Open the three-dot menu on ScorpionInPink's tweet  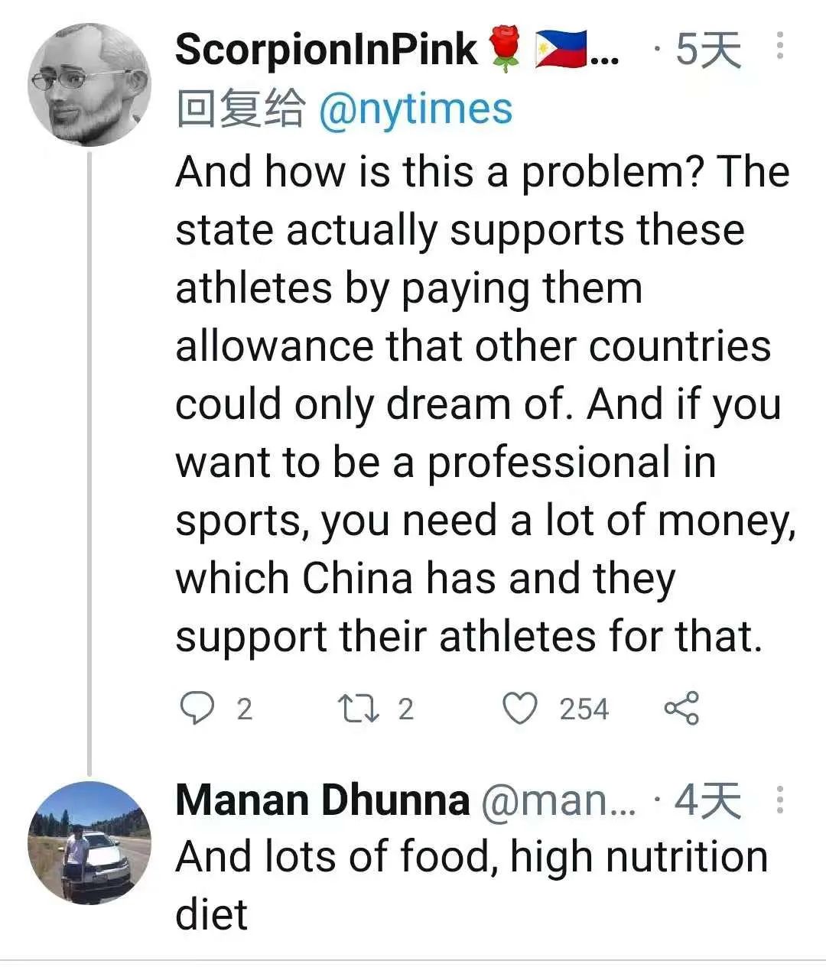point(779,47)
